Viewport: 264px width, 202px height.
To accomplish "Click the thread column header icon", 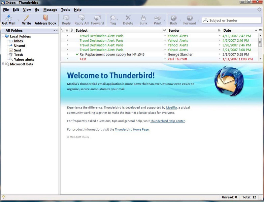I will point(62,30).
